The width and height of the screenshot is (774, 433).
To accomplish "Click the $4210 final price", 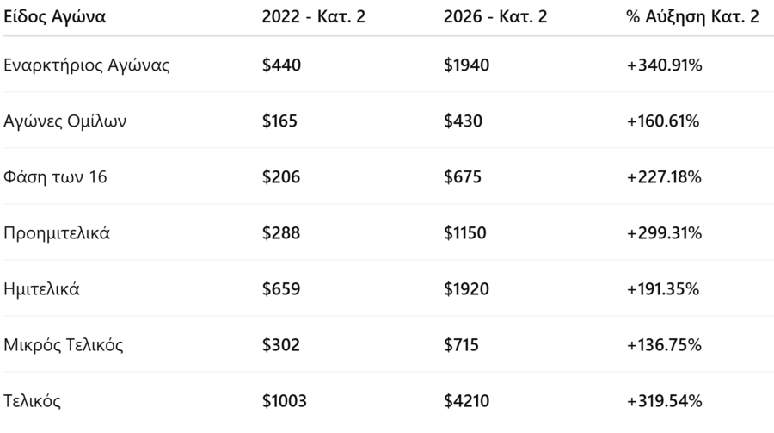I will pos(466,401).
